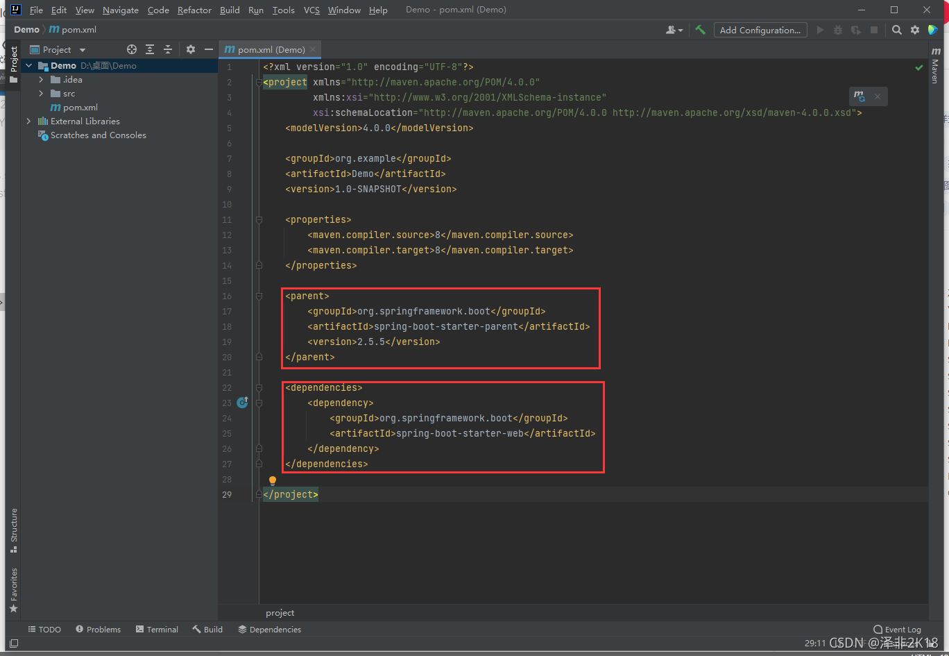
Task: Click the green inspection checkmark in editor
Action: [x=919, y=67]
